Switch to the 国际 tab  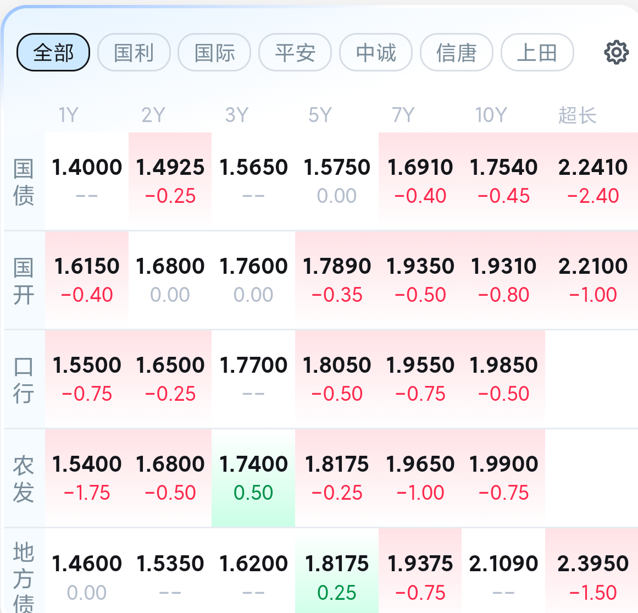point(214,53)
